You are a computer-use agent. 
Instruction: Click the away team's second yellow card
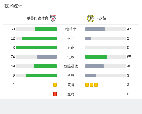coord(91,85)
